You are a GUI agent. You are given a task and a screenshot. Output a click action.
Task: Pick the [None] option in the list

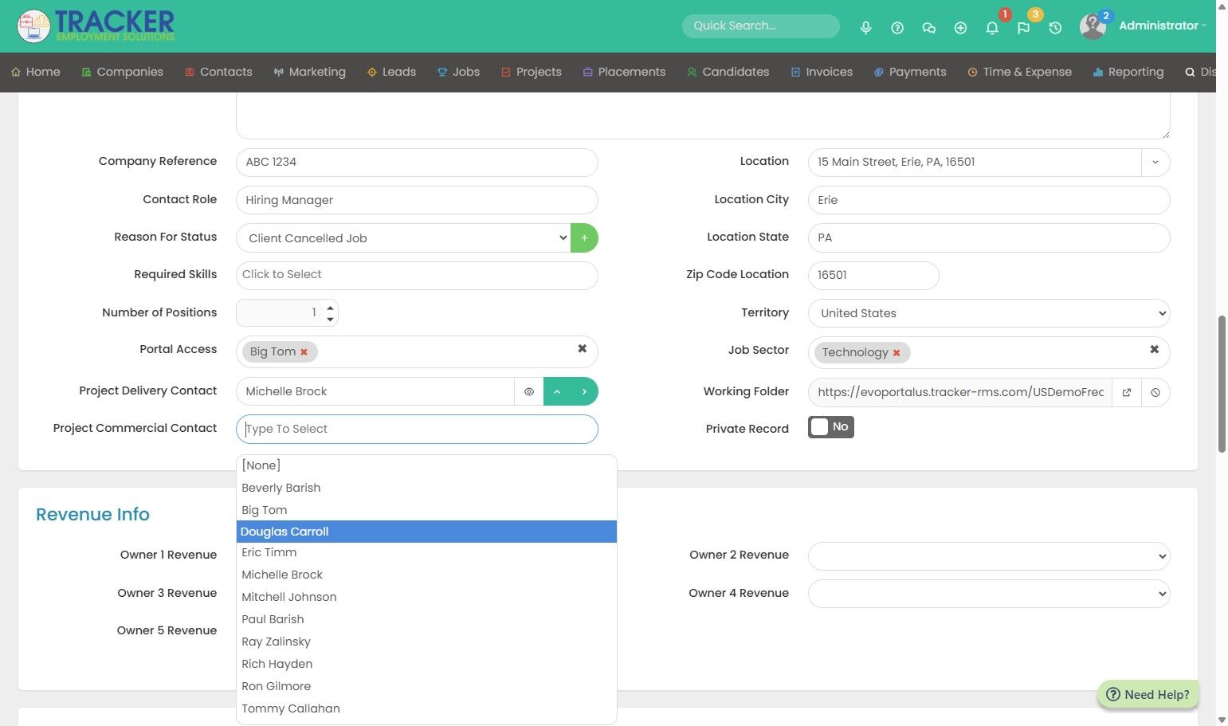pyautogui.click(x=426, y=465)
